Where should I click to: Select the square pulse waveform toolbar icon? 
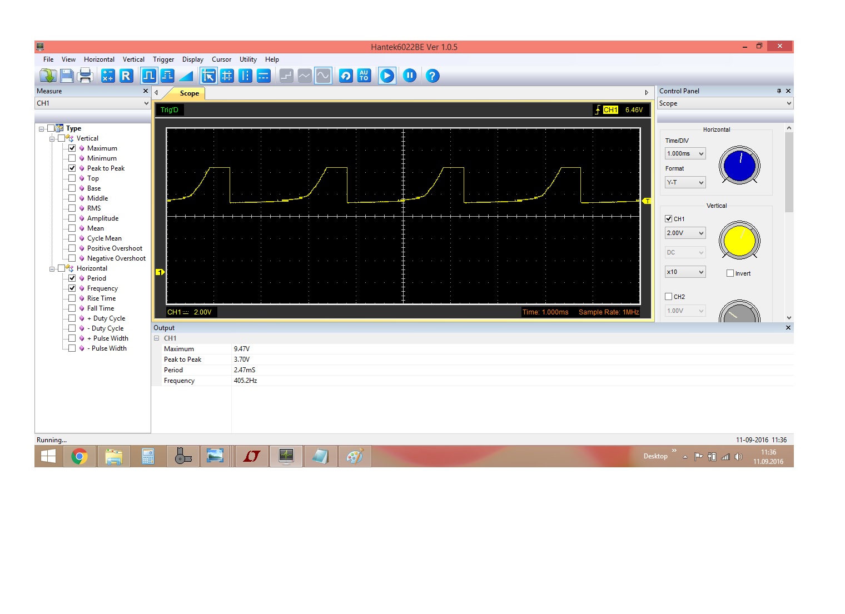point(149,76)
